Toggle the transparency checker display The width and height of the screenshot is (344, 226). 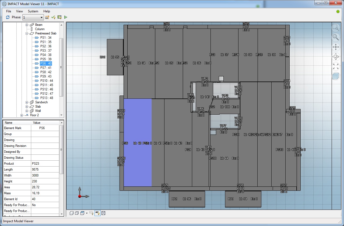point(103,213)
